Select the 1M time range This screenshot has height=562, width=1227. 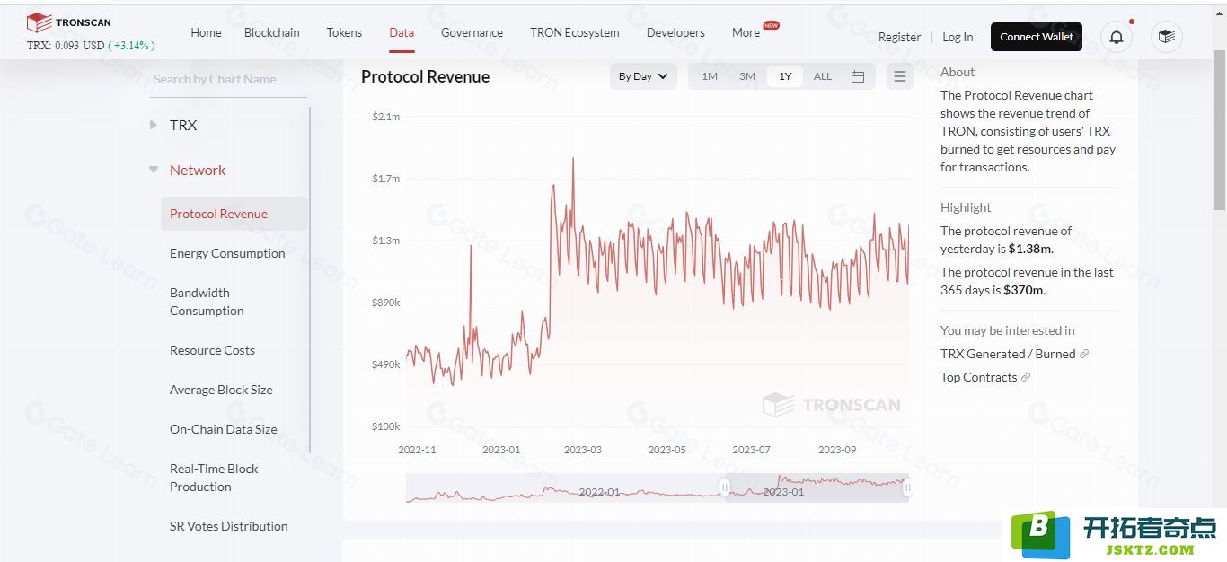tap(710, 76)
